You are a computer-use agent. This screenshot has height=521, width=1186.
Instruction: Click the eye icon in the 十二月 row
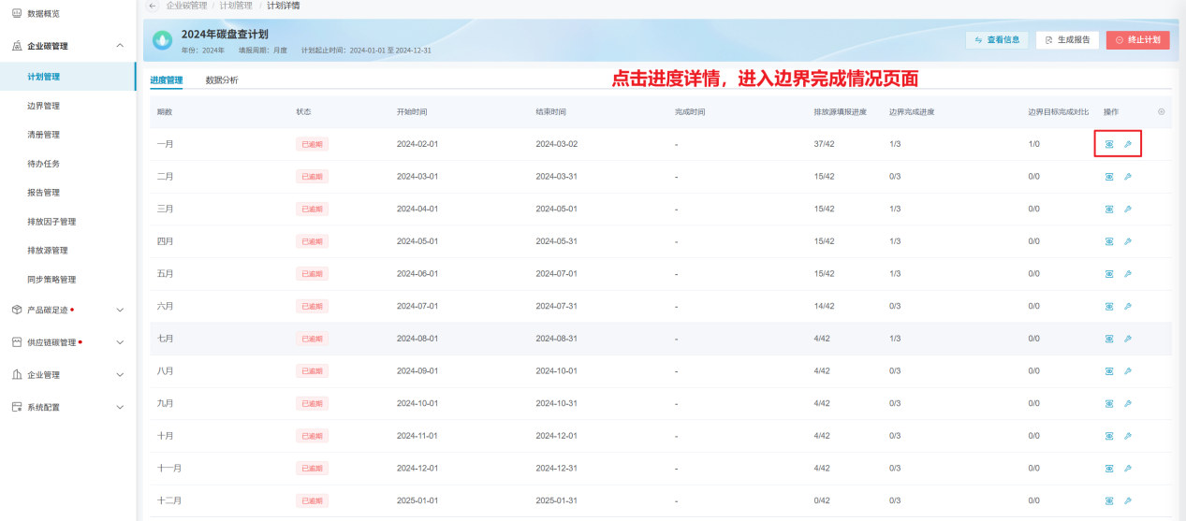pyautogui.click(x=1109, y=500)
